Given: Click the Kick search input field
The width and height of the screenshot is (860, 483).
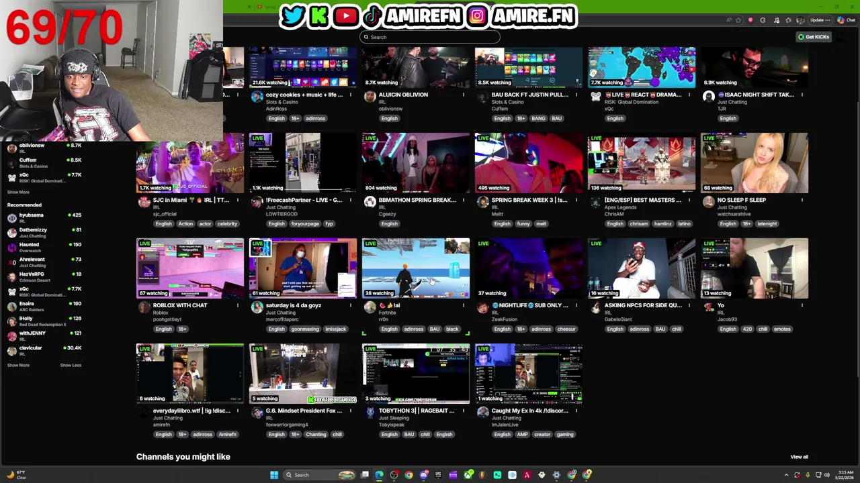Looking at the screenshot, I should coord(430,37).
